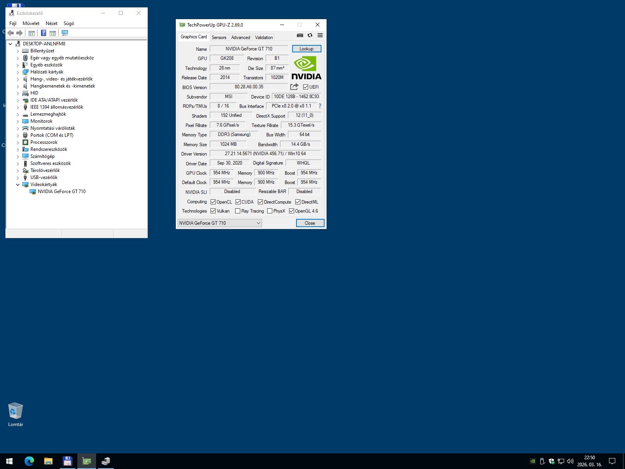
Task: Click the Close button in GPU-Z
Action: (310, 223)
